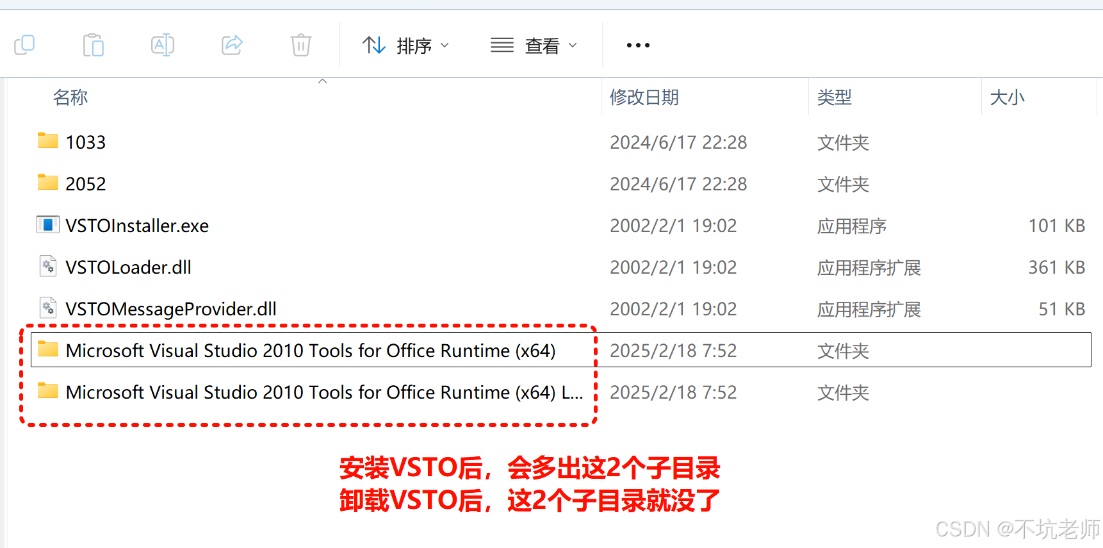Image resolution: width=1103 pixels, height=548 pixels.
Task: Click the Share icon in toolbar
Action: (232, 45)
